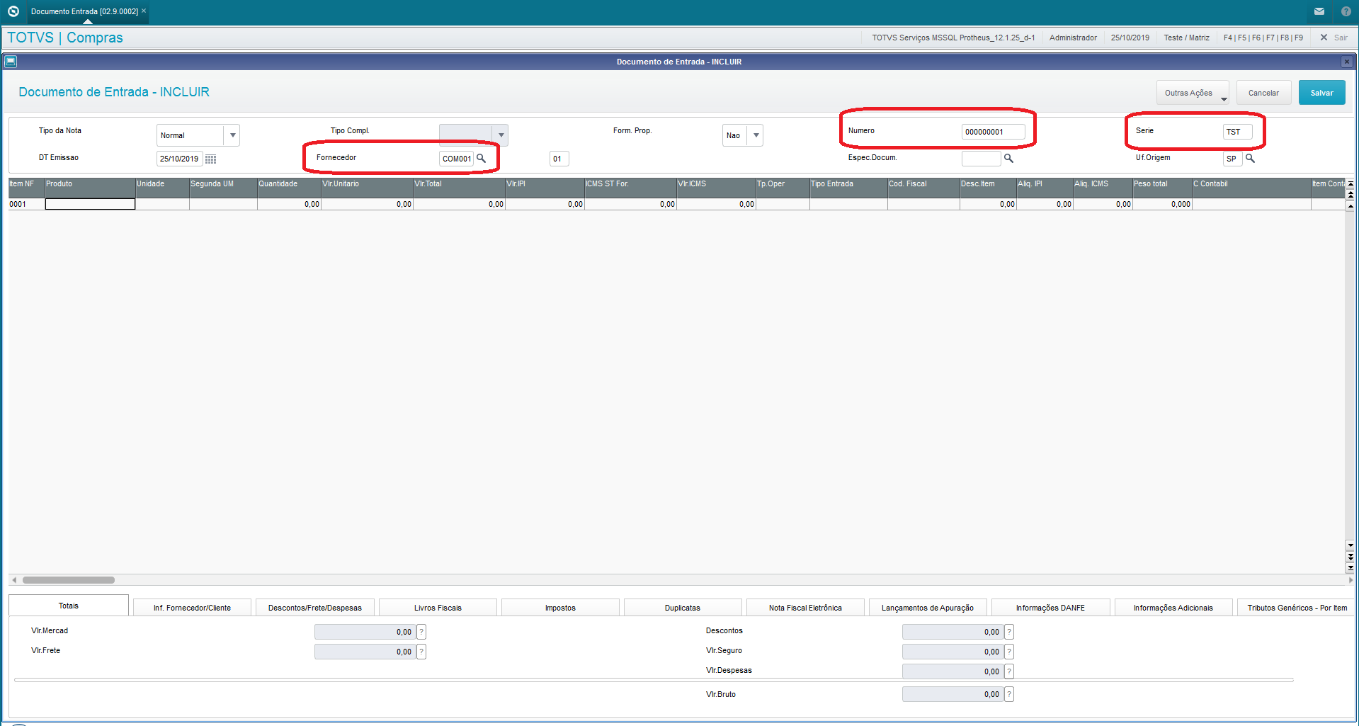Click Produto cell in row 0001
Screen dimensions: 1359x726
pyautogui.click(x=90, y=204)
